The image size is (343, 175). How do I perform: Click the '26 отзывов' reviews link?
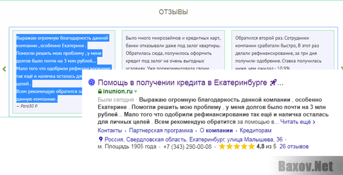coord(294,146)
